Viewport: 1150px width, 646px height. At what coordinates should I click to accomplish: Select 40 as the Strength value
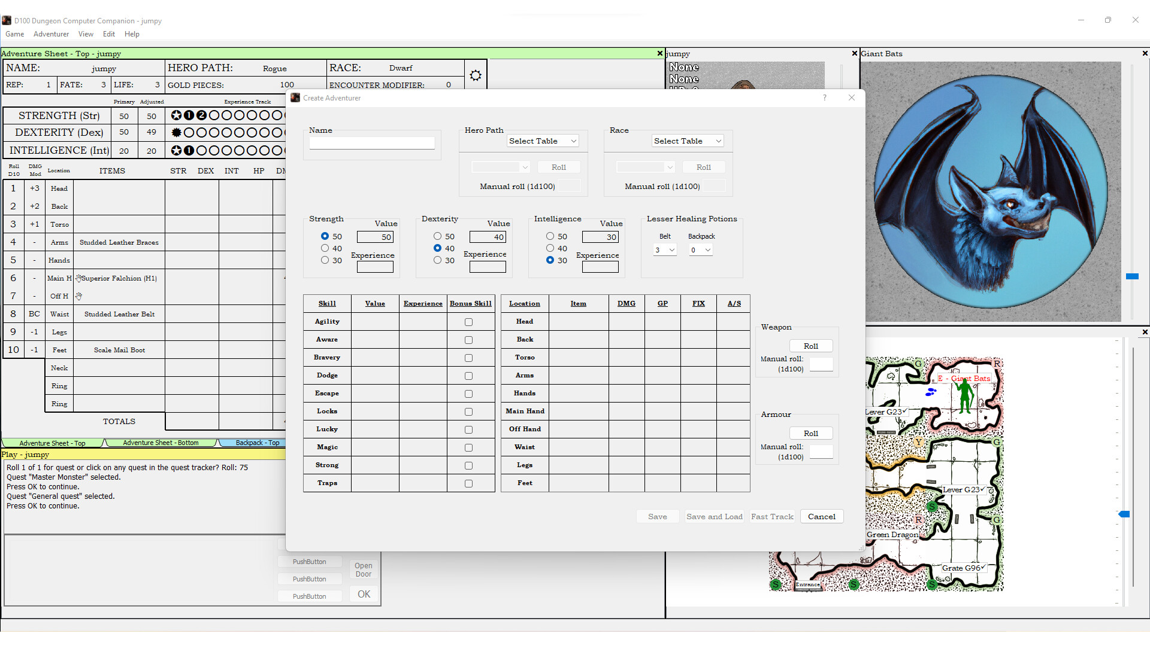[325, 248]
